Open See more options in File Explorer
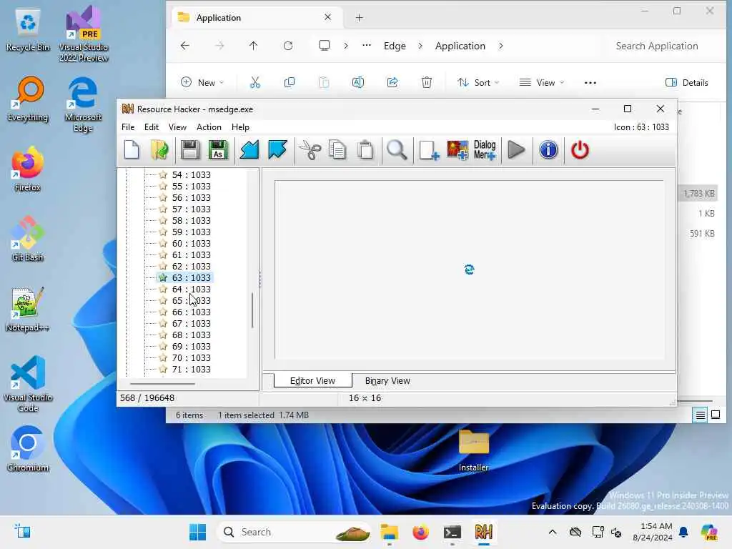The height and width of the screenshot is (549, 732). 590,83
